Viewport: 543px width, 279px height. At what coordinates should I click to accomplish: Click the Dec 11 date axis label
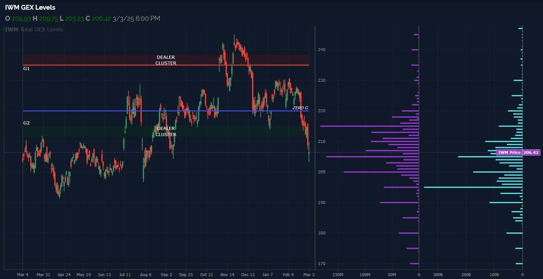(248, 274)
